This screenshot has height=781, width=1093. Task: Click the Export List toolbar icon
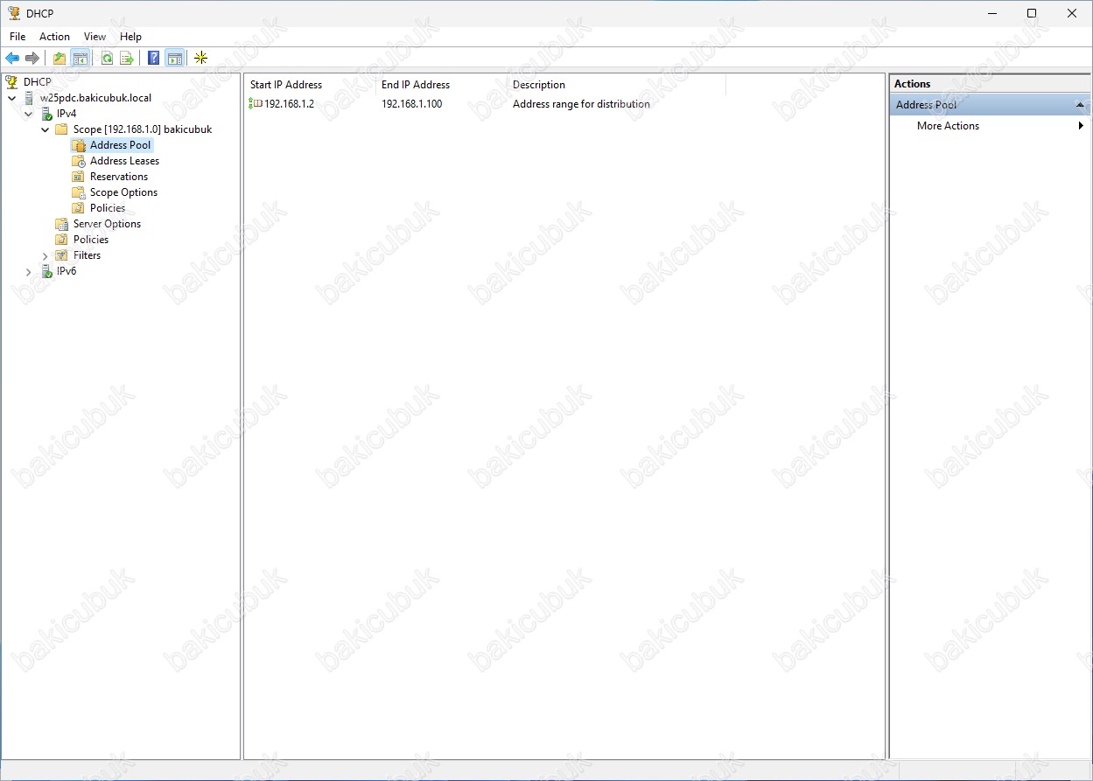127,59
